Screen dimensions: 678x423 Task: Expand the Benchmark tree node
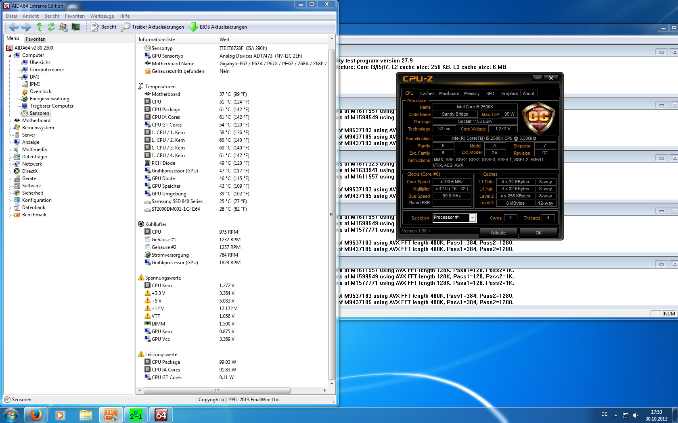[10, 215]
